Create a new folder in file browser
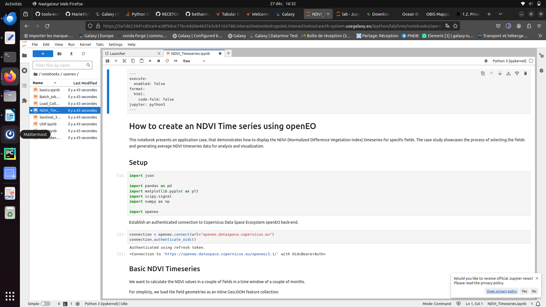546x307 pixels. [59, 54]
